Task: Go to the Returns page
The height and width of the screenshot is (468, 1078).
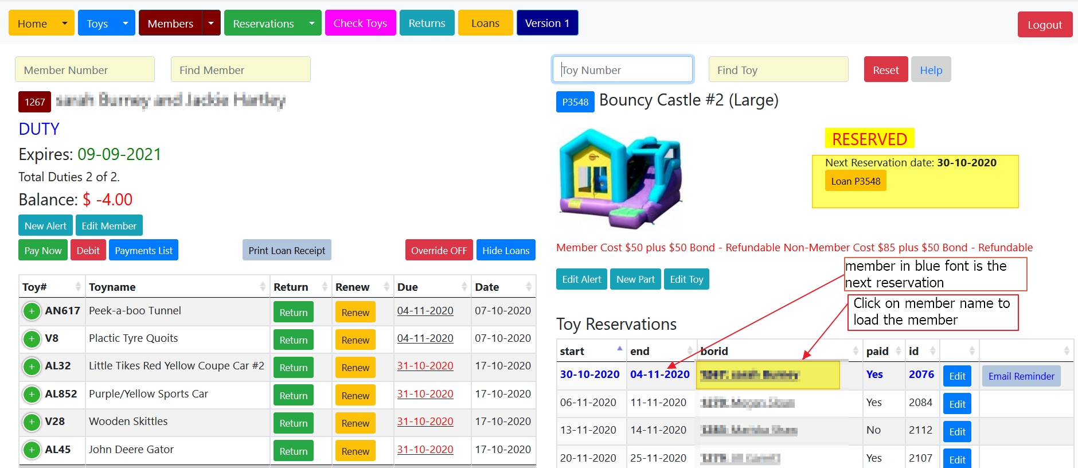Action: coord(427,24)
